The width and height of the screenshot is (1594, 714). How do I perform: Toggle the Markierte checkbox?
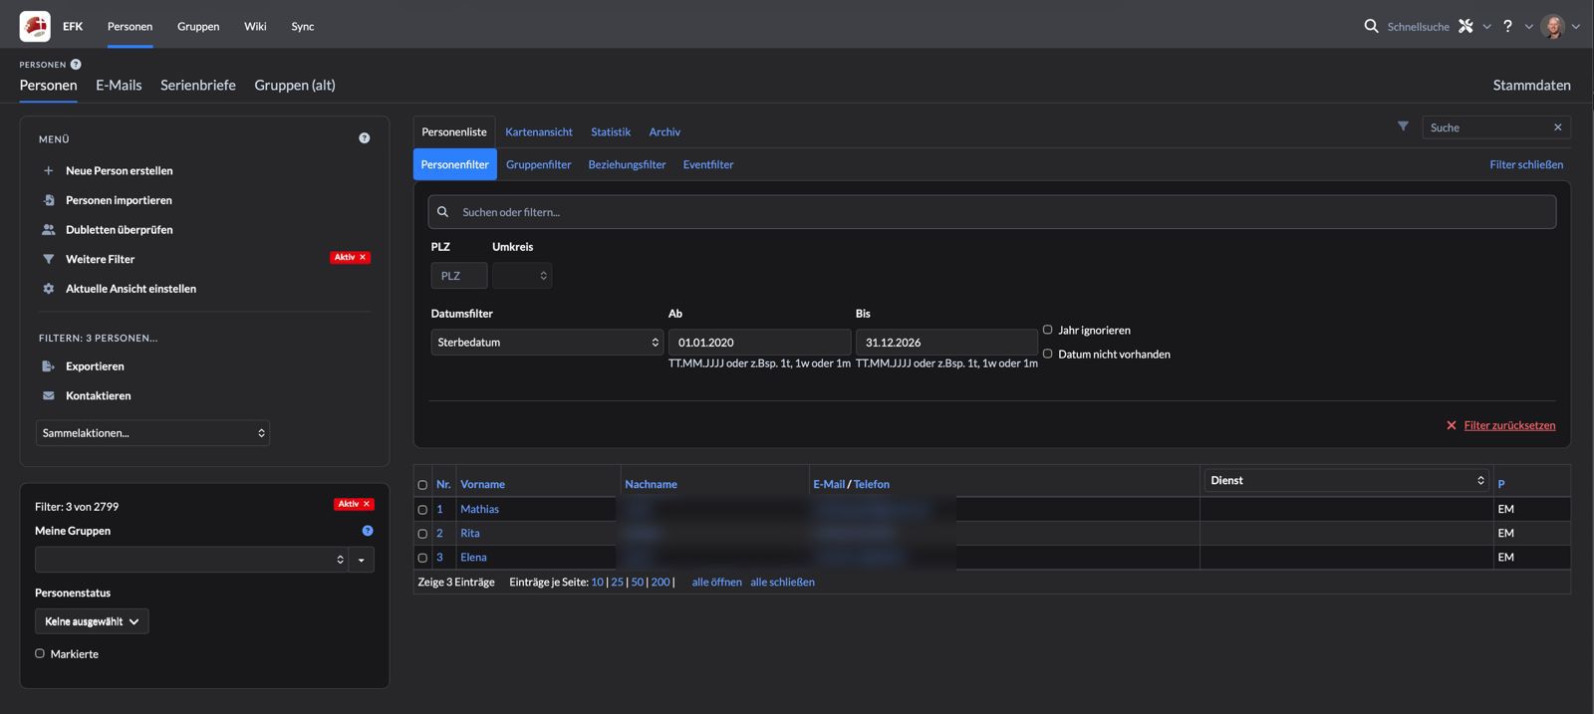tap(40, 653)
